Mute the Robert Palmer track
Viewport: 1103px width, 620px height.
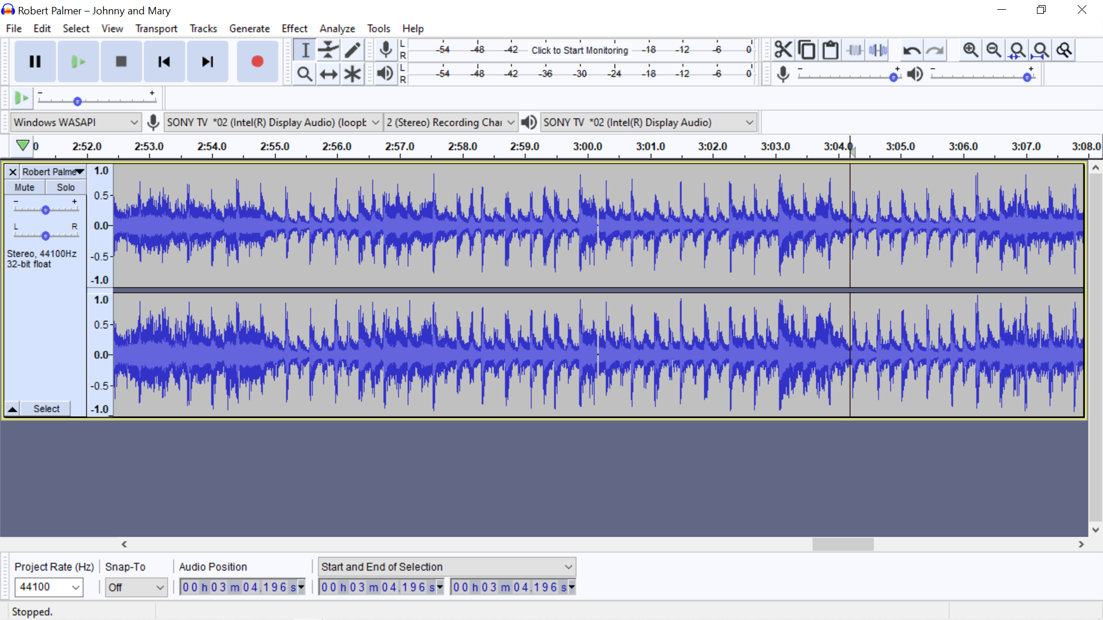(25, 187)
